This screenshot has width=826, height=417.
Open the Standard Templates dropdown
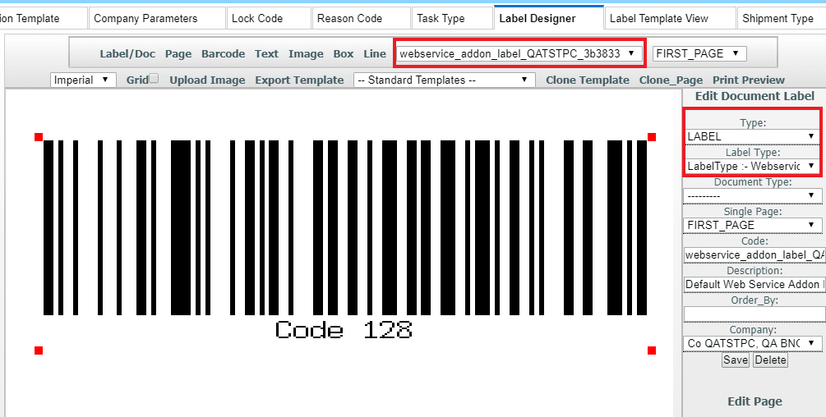click(444, 80)
